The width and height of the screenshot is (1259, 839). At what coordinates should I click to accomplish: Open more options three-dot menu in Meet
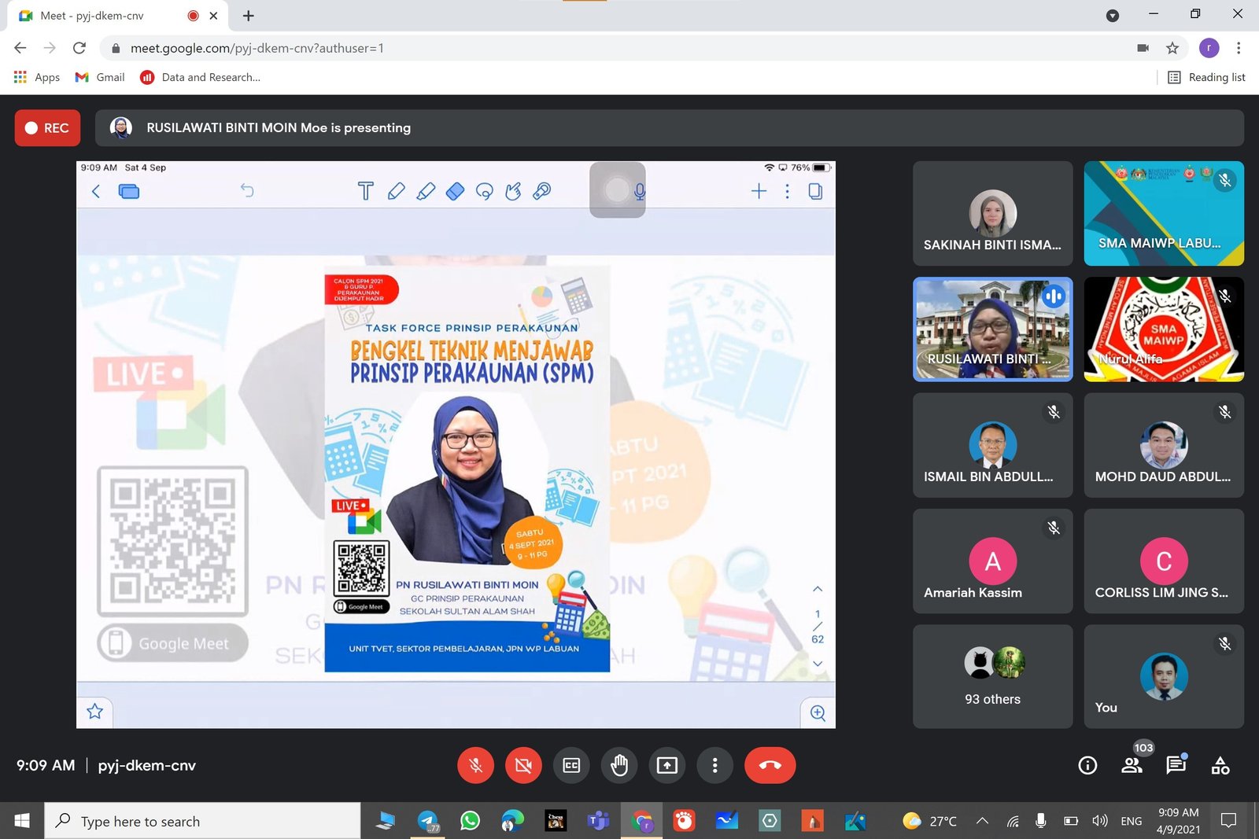714,765
